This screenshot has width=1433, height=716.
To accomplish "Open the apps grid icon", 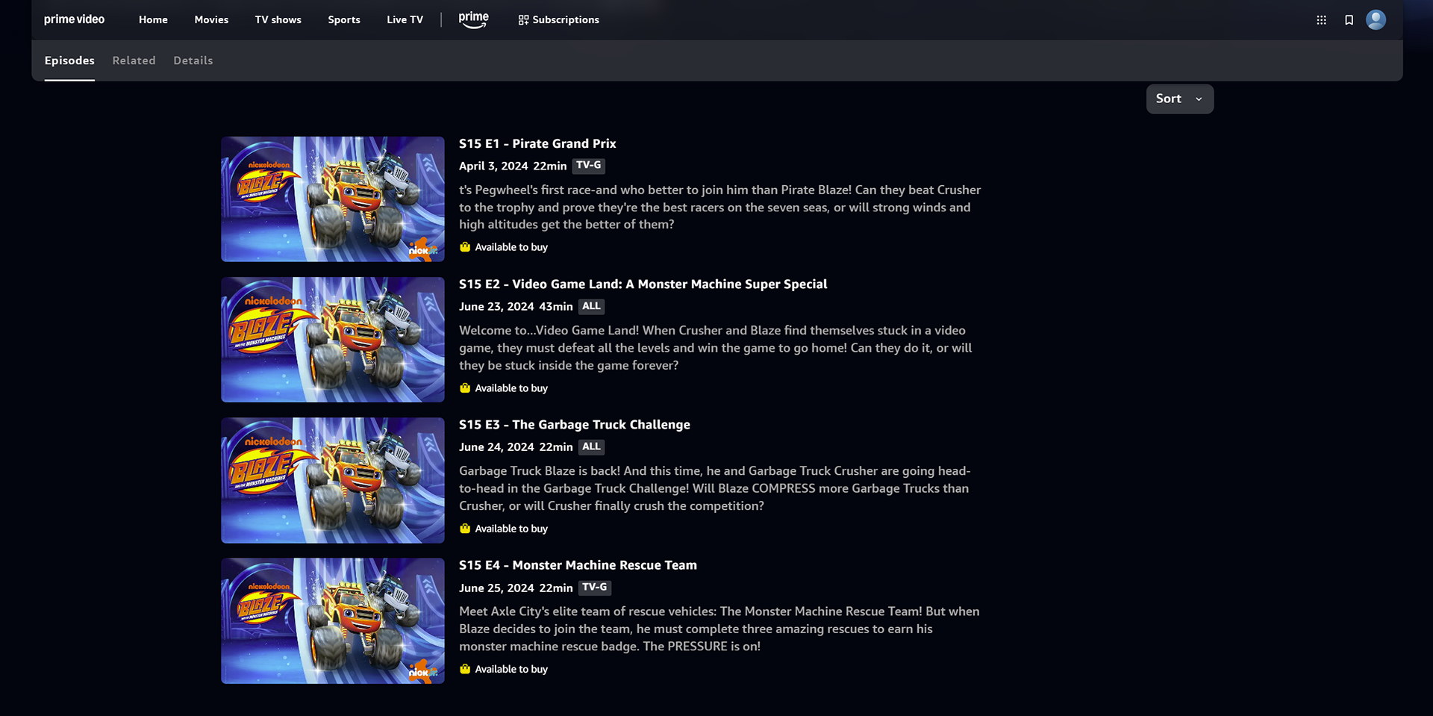I will (x=1321, y=20).
